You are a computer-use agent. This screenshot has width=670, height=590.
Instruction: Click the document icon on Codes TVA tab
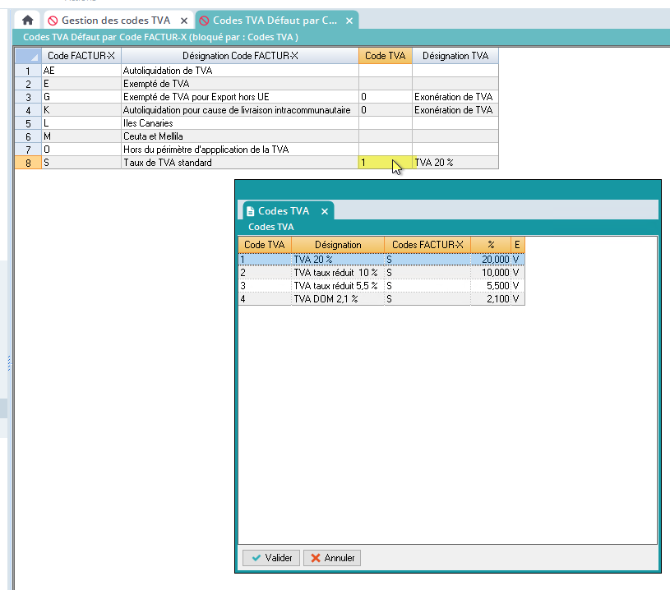(250, 211)
